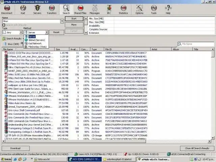Open the lista ara.lst taskbar item
The image size is (216, 162).
point(50,159)
